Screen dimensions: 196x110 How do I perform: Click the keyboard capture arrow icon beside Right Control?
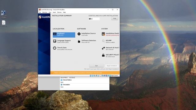[x=110, y=75]
